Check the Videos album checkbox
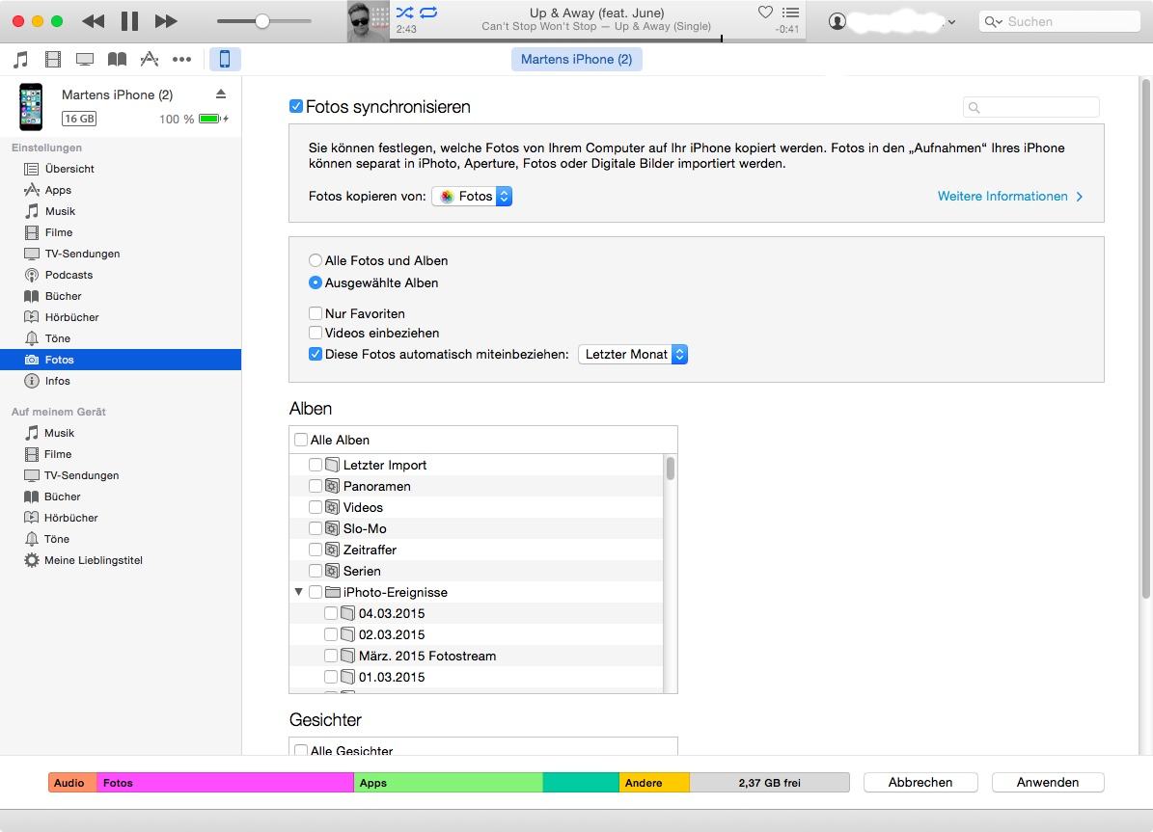The height and width of the screenshot is (832, 1153). (x=316, y=507)
